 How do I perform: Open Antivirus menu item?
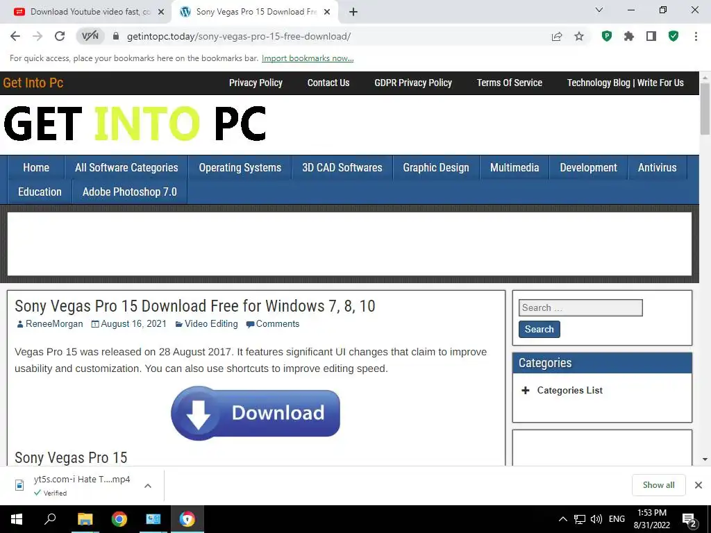[x=657, y=168]
